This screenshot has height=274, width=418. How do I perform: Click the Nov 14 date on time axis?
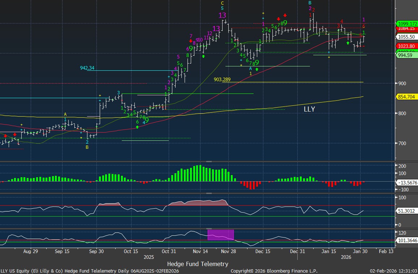[x=200, y=251]
